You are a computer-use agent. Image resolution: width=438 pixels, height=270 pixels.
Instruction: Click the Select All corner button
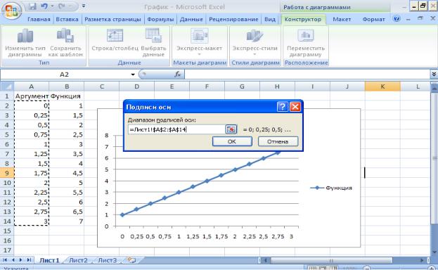pos(7,86)
